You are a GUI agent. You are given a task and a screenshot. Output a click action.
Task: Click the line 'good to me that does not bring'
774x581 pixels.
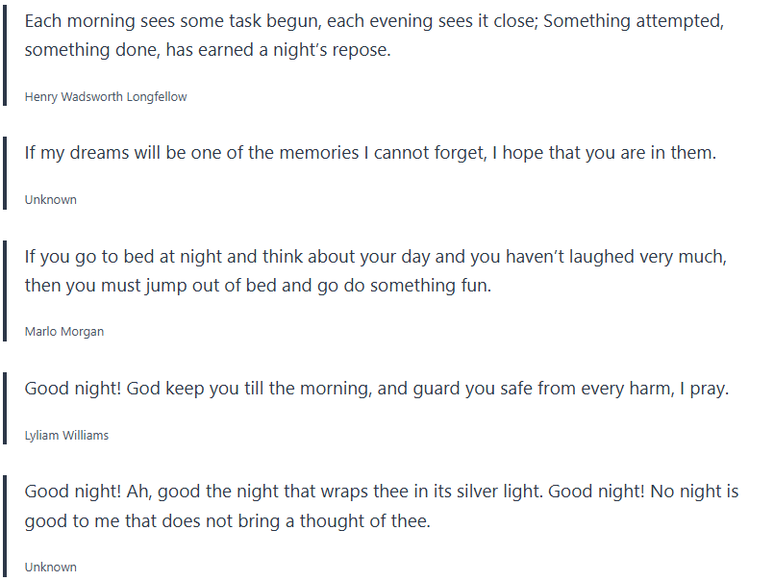pos(228,522)
